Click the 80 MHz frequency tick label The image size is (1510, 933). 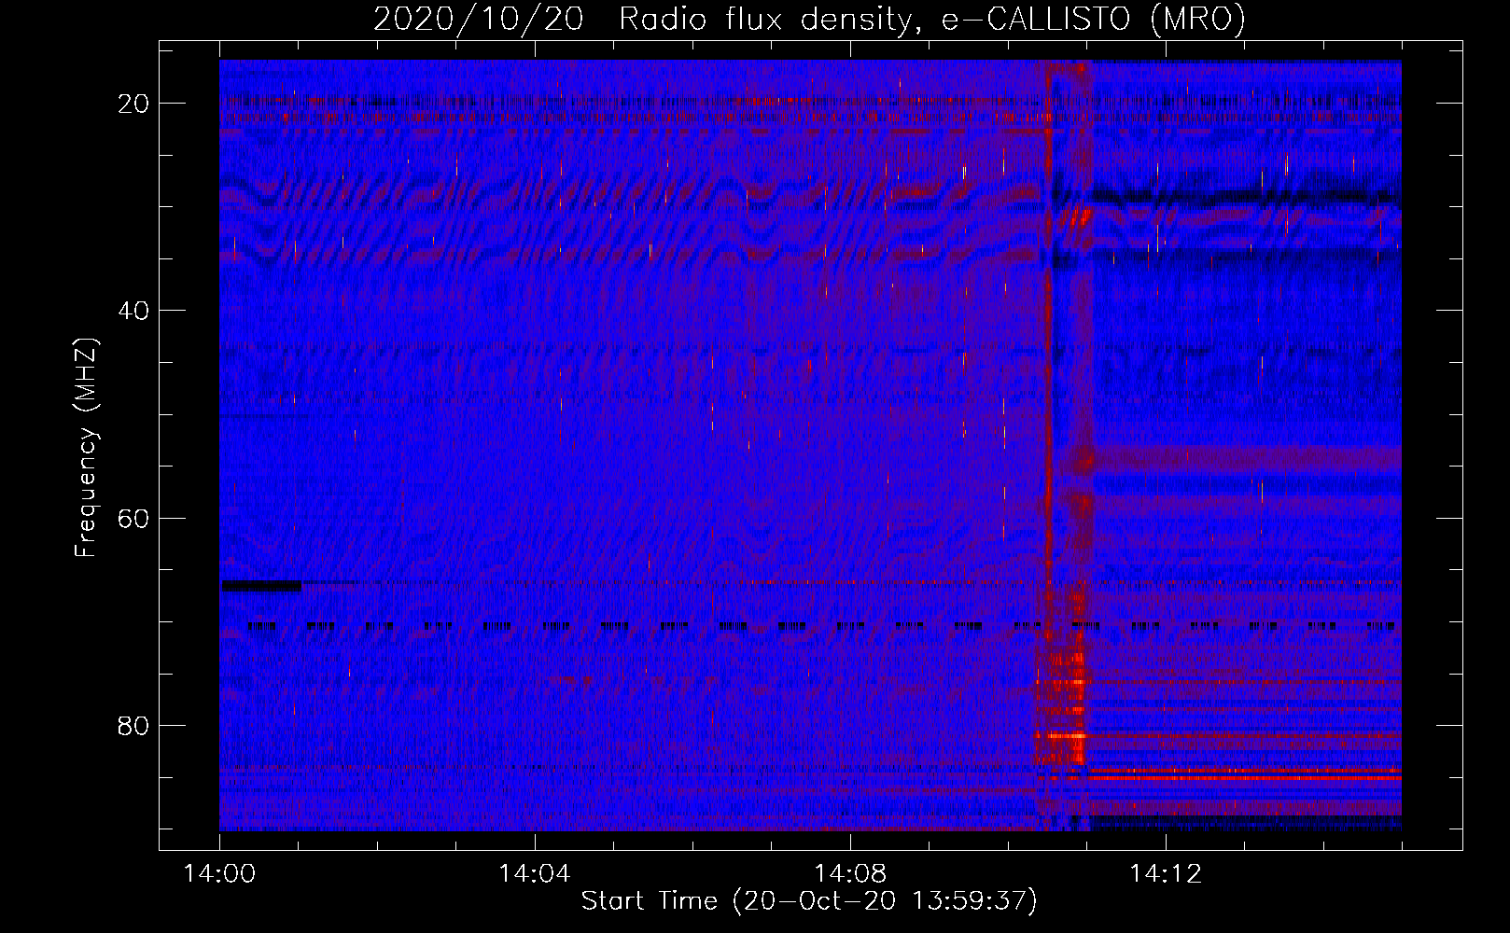pyautogui.click(x=134, y=725)
